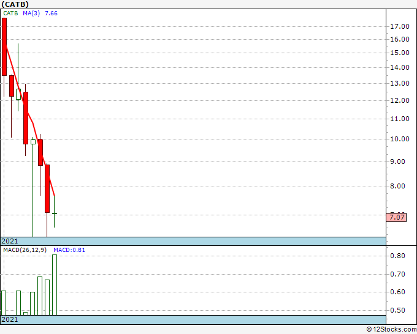This screenshot has height=334, width=417.
Task: Click the 2021 label under MACD panel
Action: pos(10,319)
